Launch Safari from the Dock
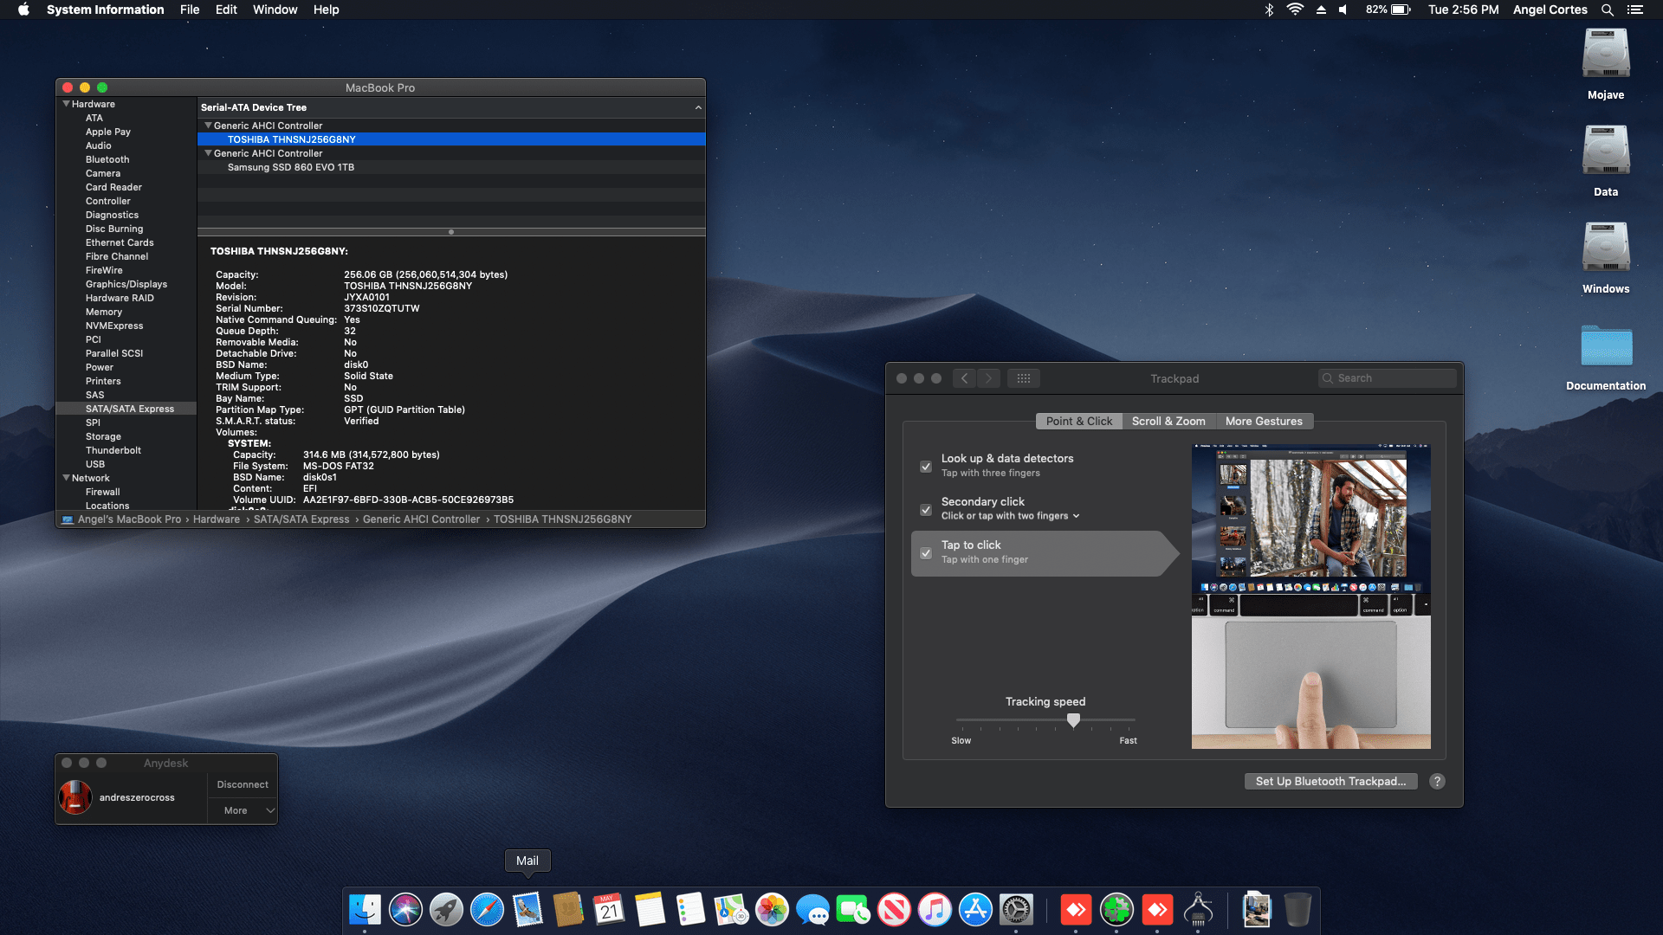Image resolution: width=1663 pixels, height=935 pixels. click(x=487, y=910)
